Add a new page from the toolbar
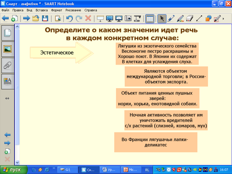Viewport: 232px width, 174px height. point(14,19)
